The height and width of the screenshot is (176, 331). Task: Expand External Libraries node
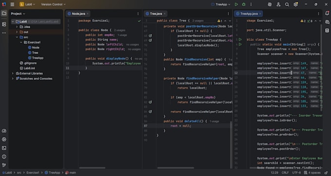tap(13, 73)
